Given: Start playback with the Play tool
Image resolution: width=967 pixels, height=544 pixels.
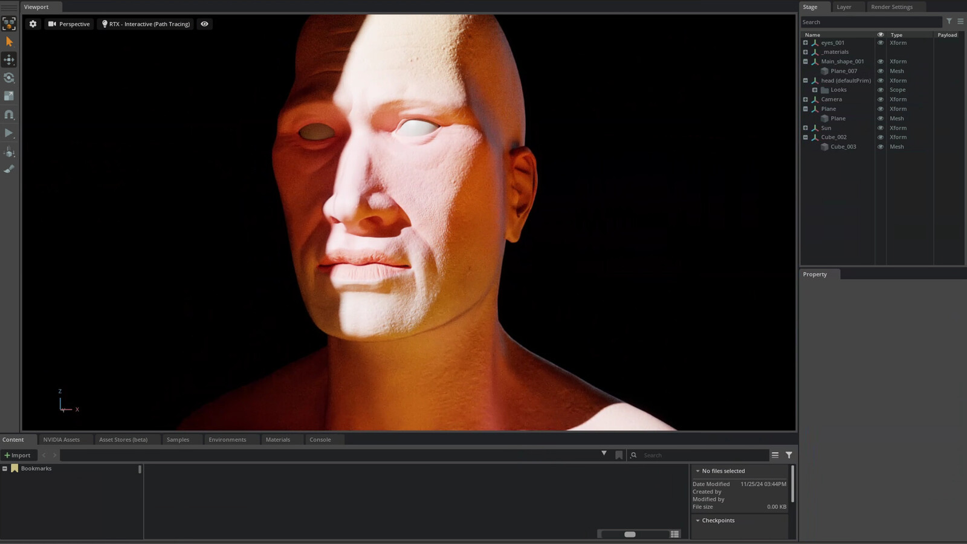Looking at the screenshot, I should [9, 132].
